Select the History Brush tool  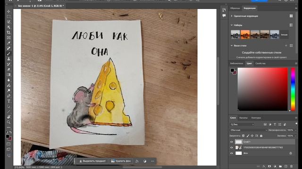point(8,64)
